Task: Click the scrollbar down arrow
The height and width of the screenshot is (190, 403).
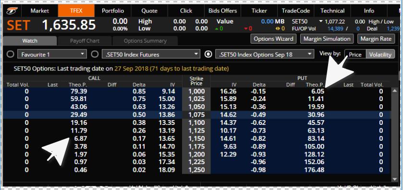Action: click(395, 179)
